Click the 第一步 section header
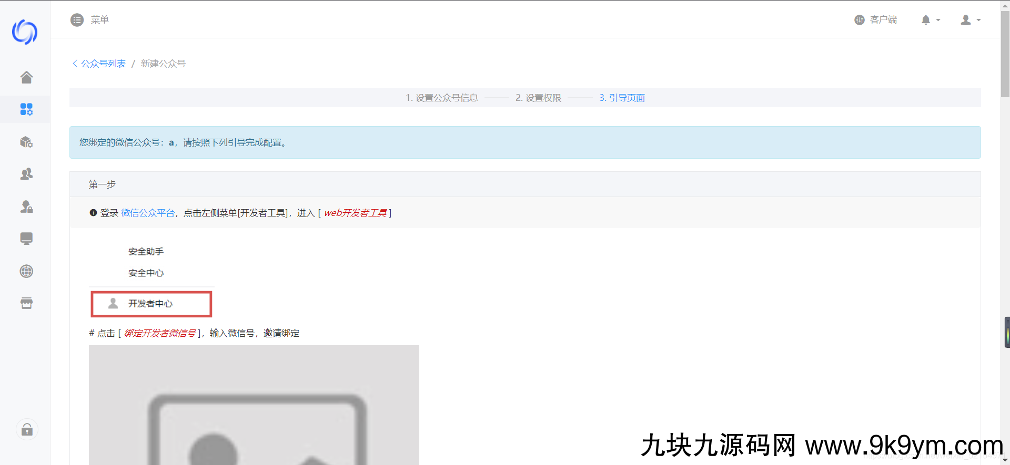1010x465 pixels. click(x=525, y=184)
